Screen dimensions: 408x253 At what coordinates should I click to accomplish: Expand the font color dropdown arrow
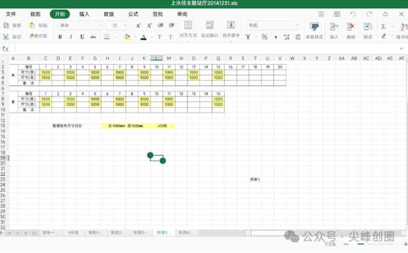(x=152, y=37)
